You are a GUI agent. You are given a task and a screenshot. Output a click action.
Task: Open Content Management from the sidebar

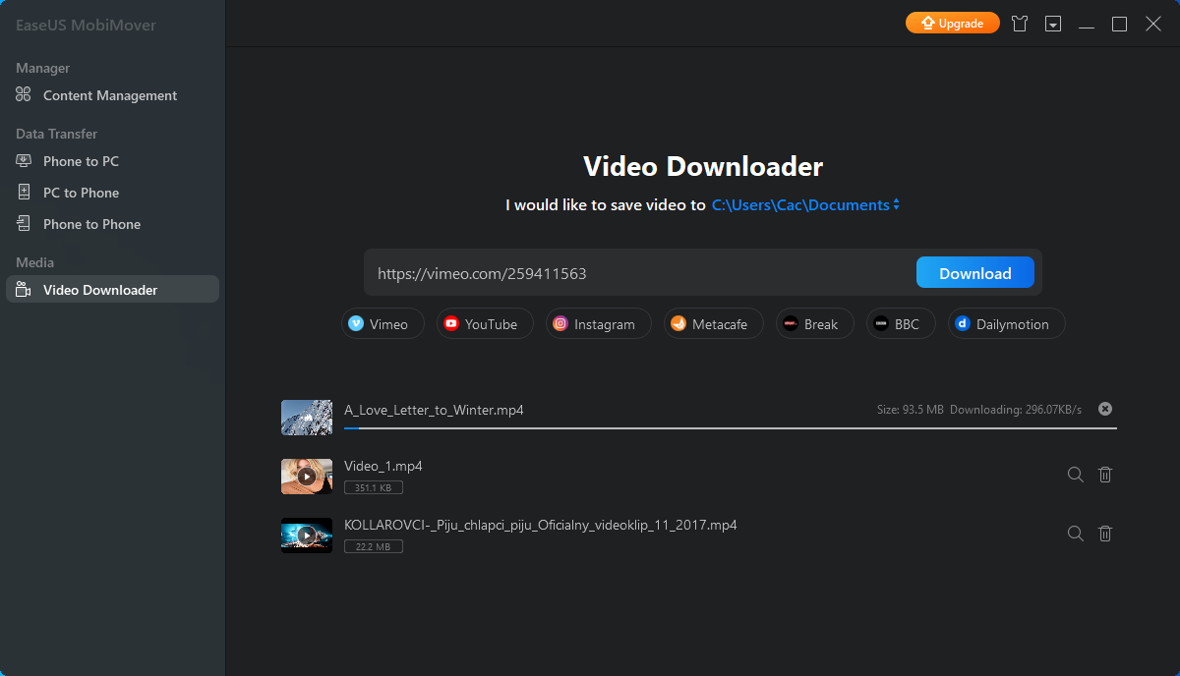(22, 94)
